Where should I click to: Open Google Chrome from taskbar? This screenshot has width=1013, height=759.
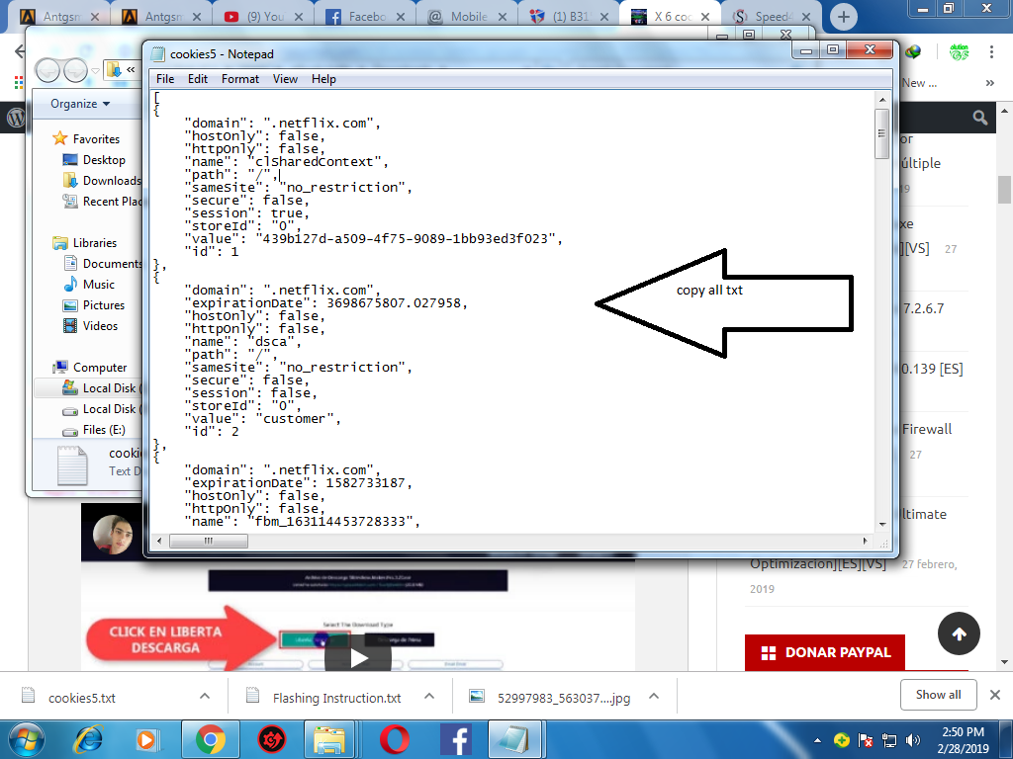(210, 739)
